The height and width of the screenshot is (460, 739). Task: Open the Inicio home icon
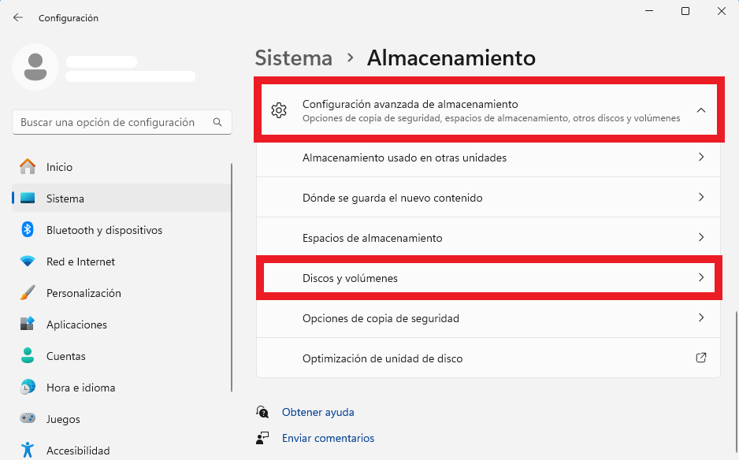pos(28,166)
